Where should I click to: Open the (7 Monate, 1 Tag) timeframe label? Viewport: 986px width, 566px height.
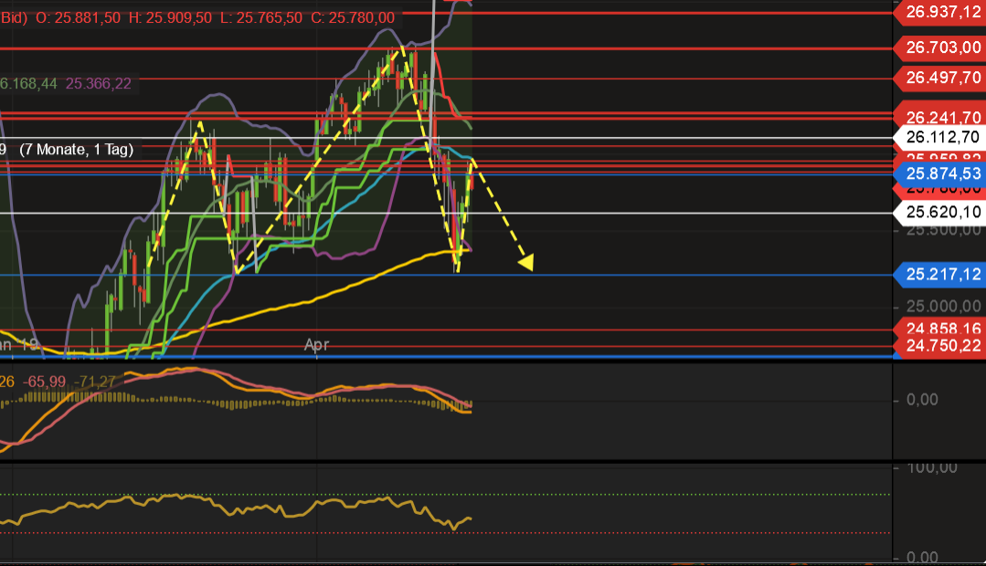point(78,149)
